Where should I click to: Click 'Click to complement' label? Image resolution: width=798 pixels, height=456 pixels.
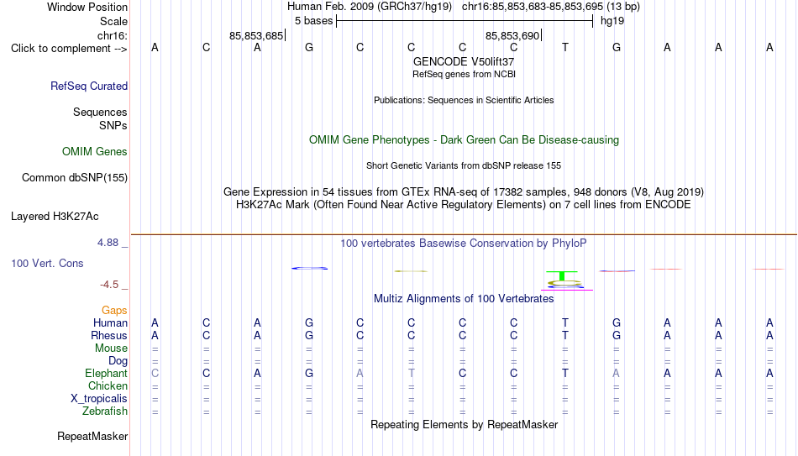(x=69, y=49)
